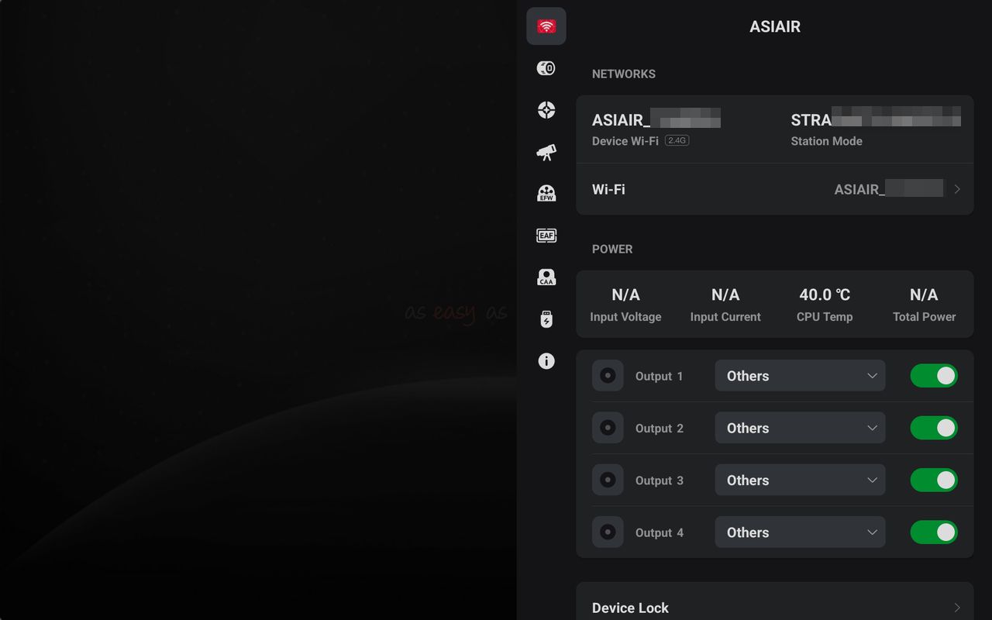
Task: Open the Device Lock settings row
Action: point(775,608)
